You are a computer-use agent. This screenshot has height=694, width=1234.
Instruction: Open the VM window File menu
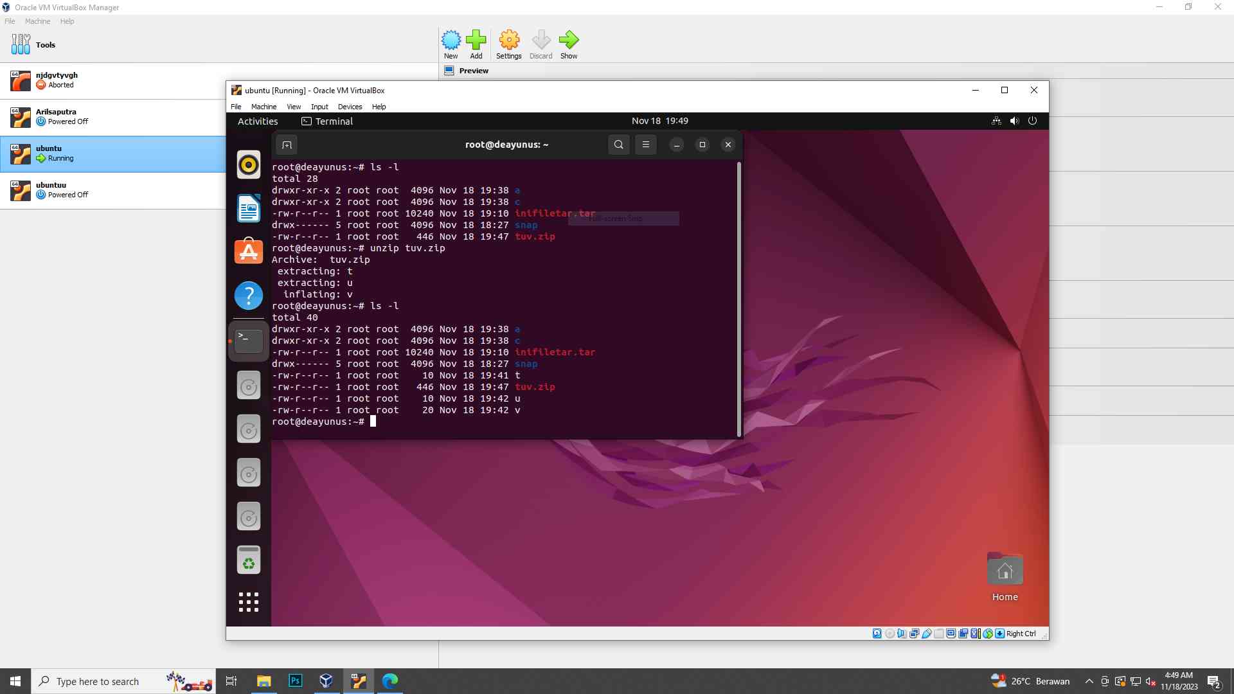236,107
